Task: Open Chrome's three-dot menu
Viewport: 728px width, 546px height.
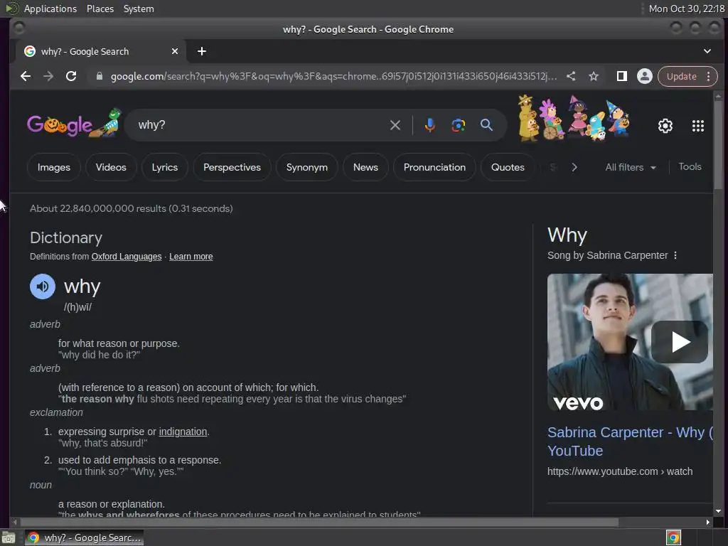Action: click(x=709, y=76)
